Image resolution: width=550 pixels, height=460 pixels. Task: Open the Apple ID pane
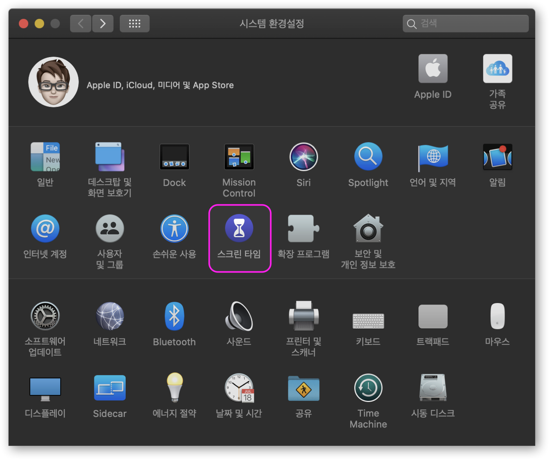click(433, 69)
